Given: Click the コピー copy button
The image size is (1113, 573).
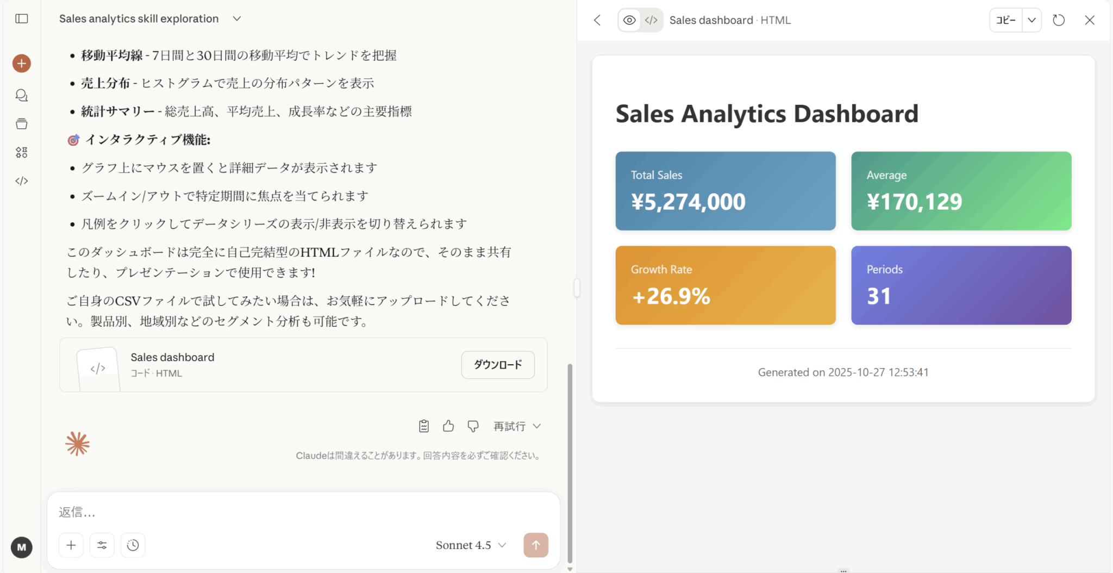Looking at the screenshot, I should tap(1005, 21).
